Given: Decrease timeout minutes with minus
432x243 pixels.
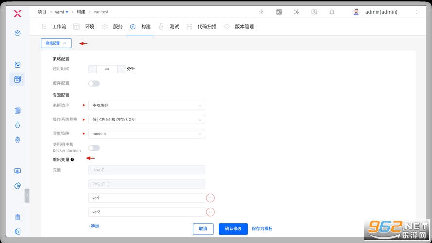Looking at the screenshot, I should click(x=92, y=69).
